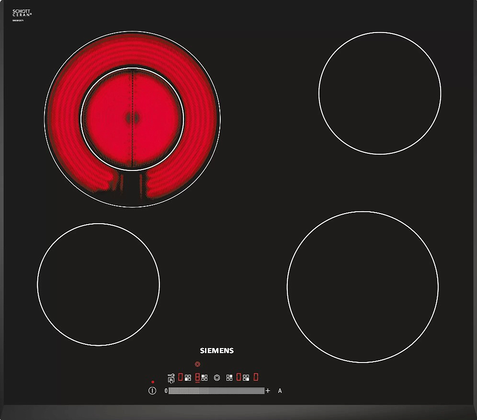Touch the front-left cooking zone circle
This screenshot has height=420, width=477.
[x=98, y=284]
